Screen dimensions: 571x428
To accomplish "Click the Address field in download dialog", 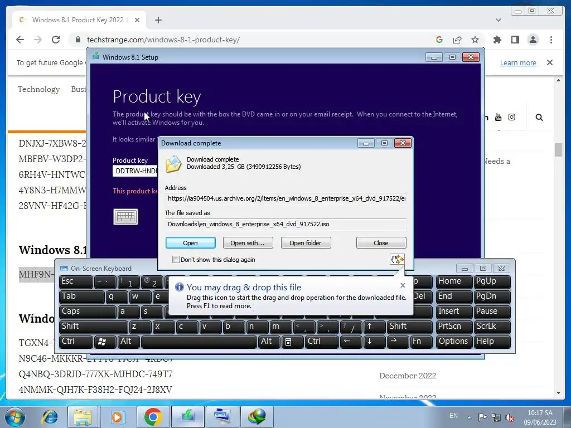I will coord(286,198).
